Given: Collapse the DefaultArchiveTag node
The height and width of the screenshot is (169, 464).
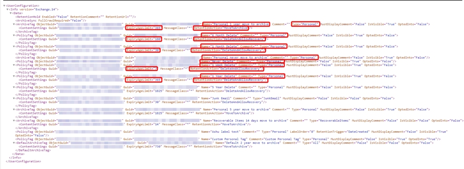Looking at the screenshot, I should (x=14, y=143).
